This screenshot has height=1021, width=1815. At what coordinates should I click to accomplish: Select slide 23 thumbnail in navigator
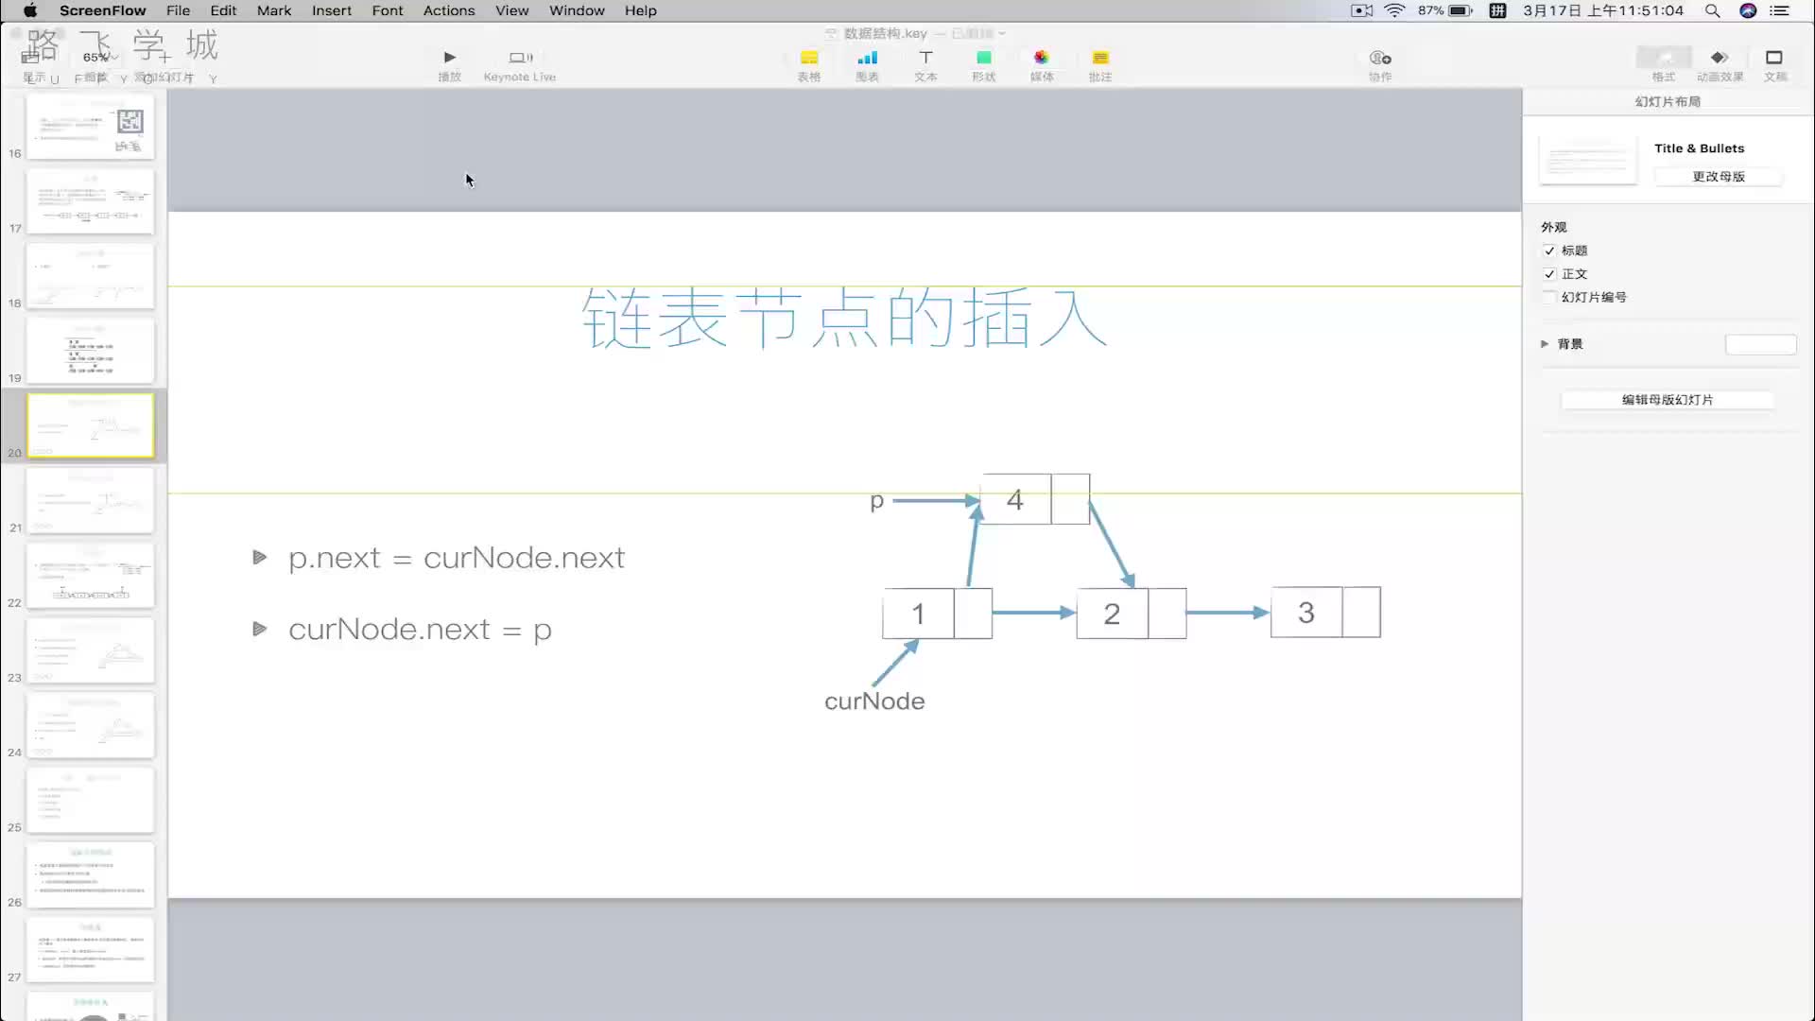click(91, 650)
